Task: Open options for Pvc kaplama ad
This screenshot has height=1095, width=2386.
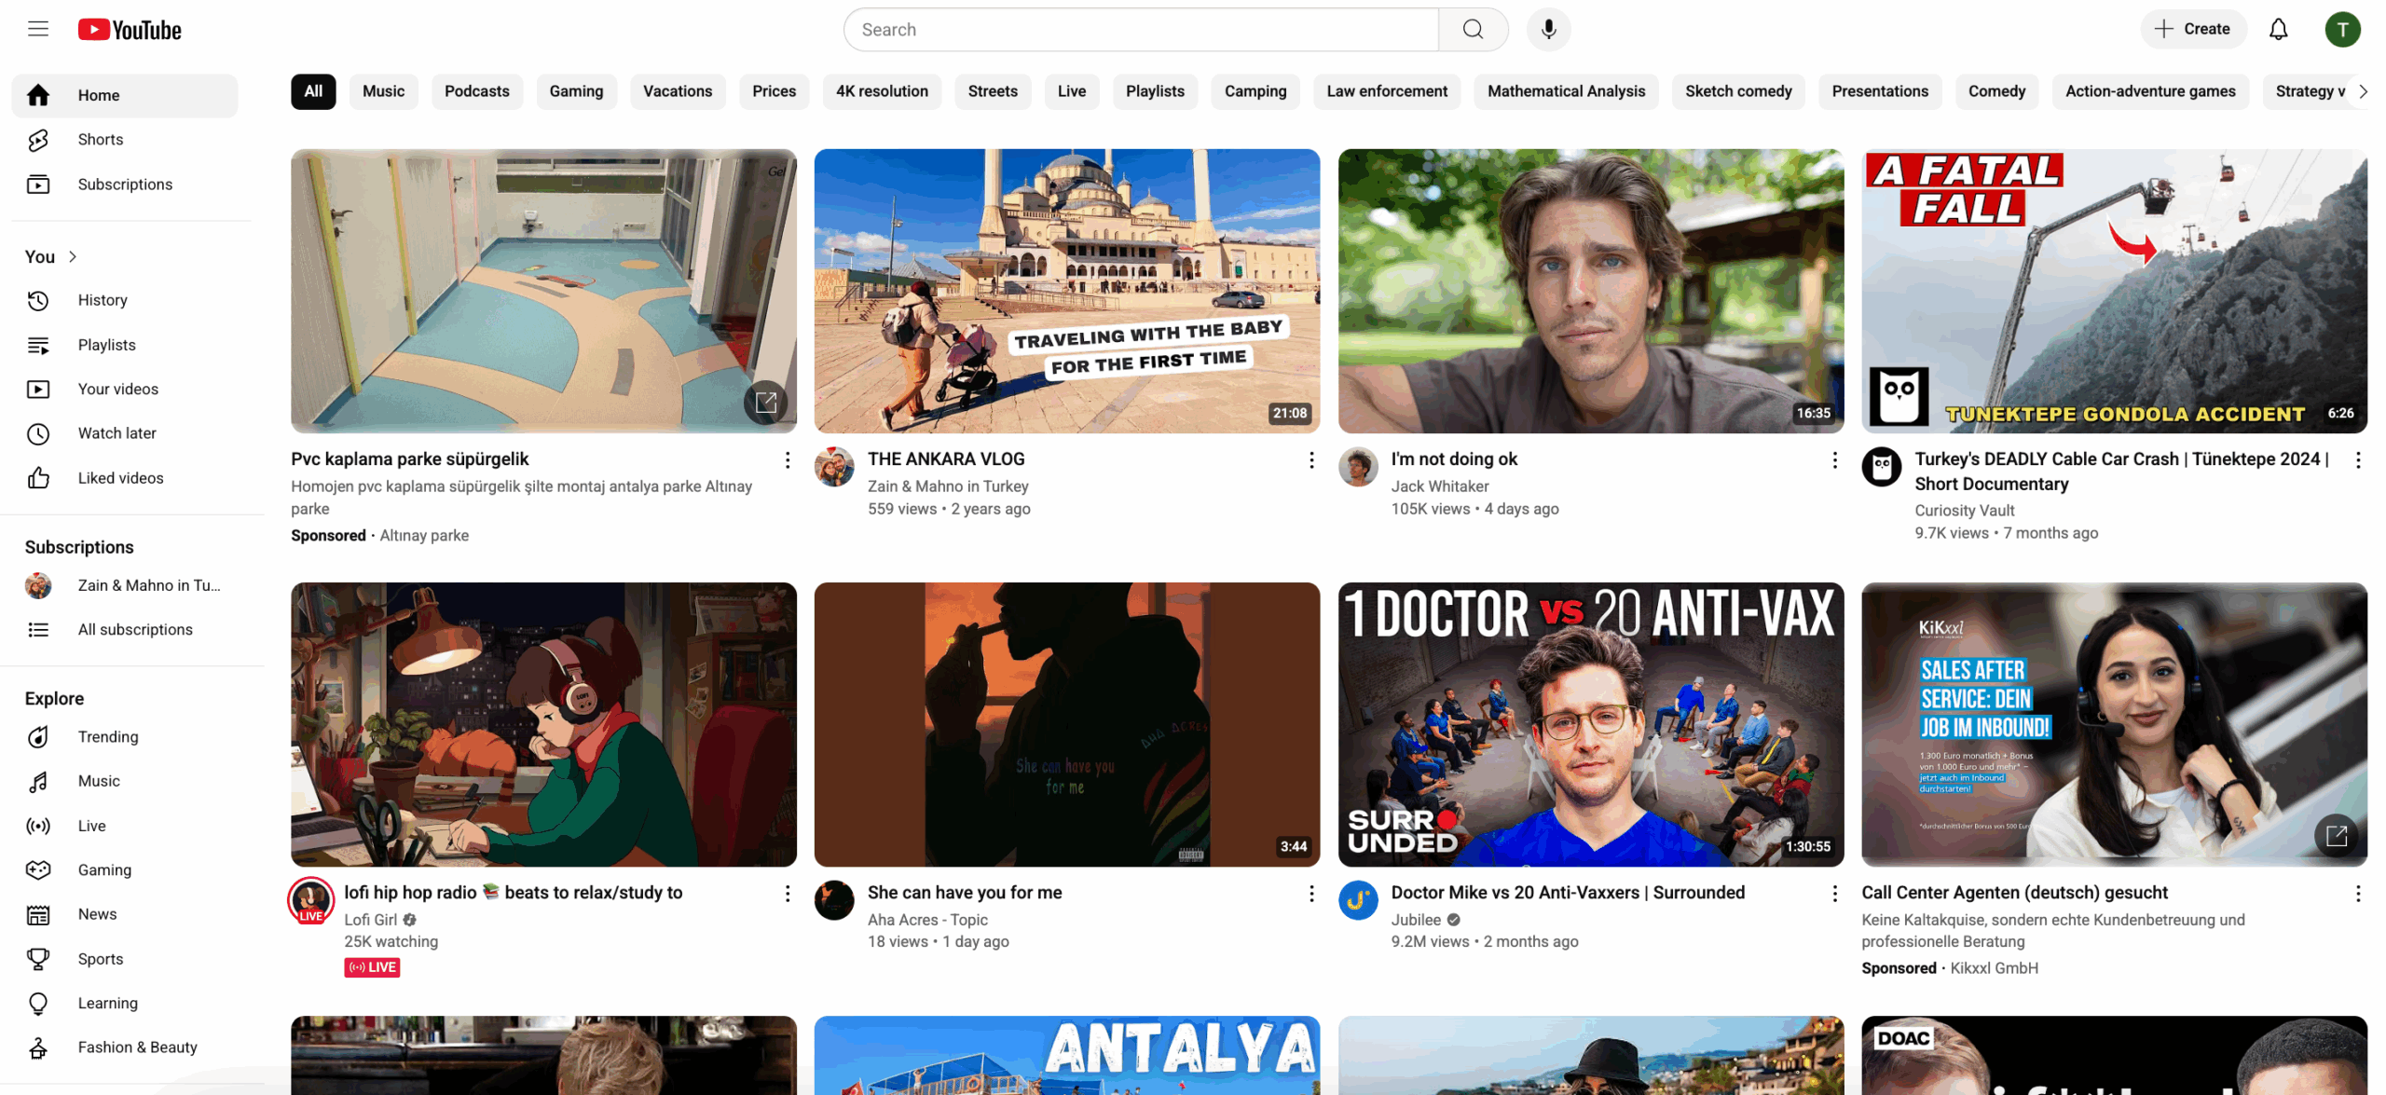Action: [788, 460]
